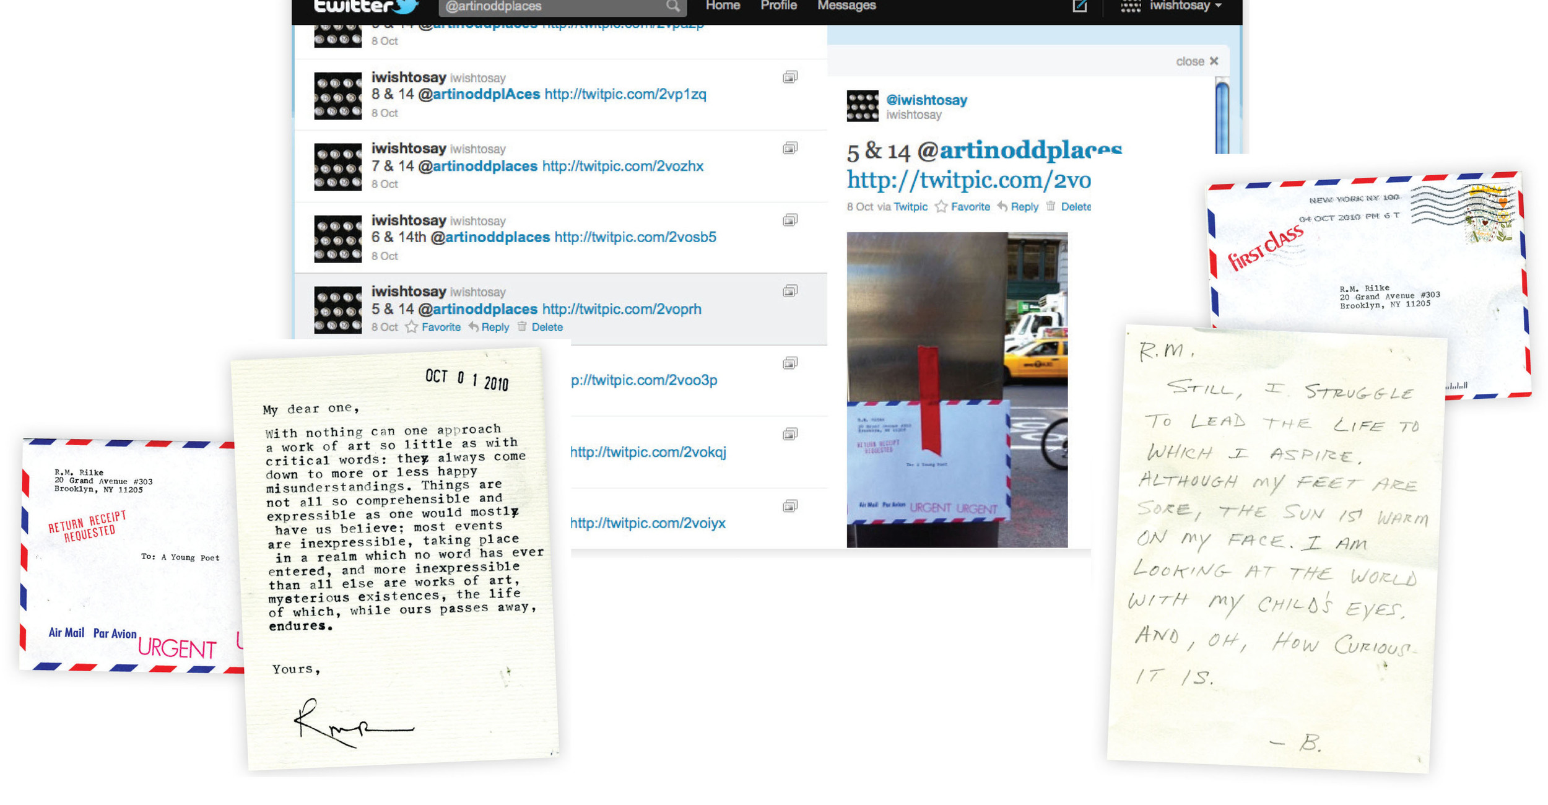Click Delete trash icon in timeline tweet
Screen dimensions: 1548x805
coord(522,327)
